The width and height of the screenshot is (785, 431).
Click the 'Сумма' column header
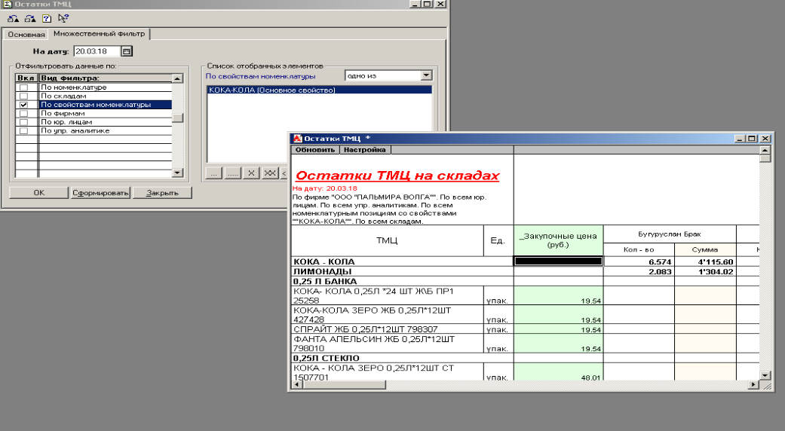click(705, 249)
